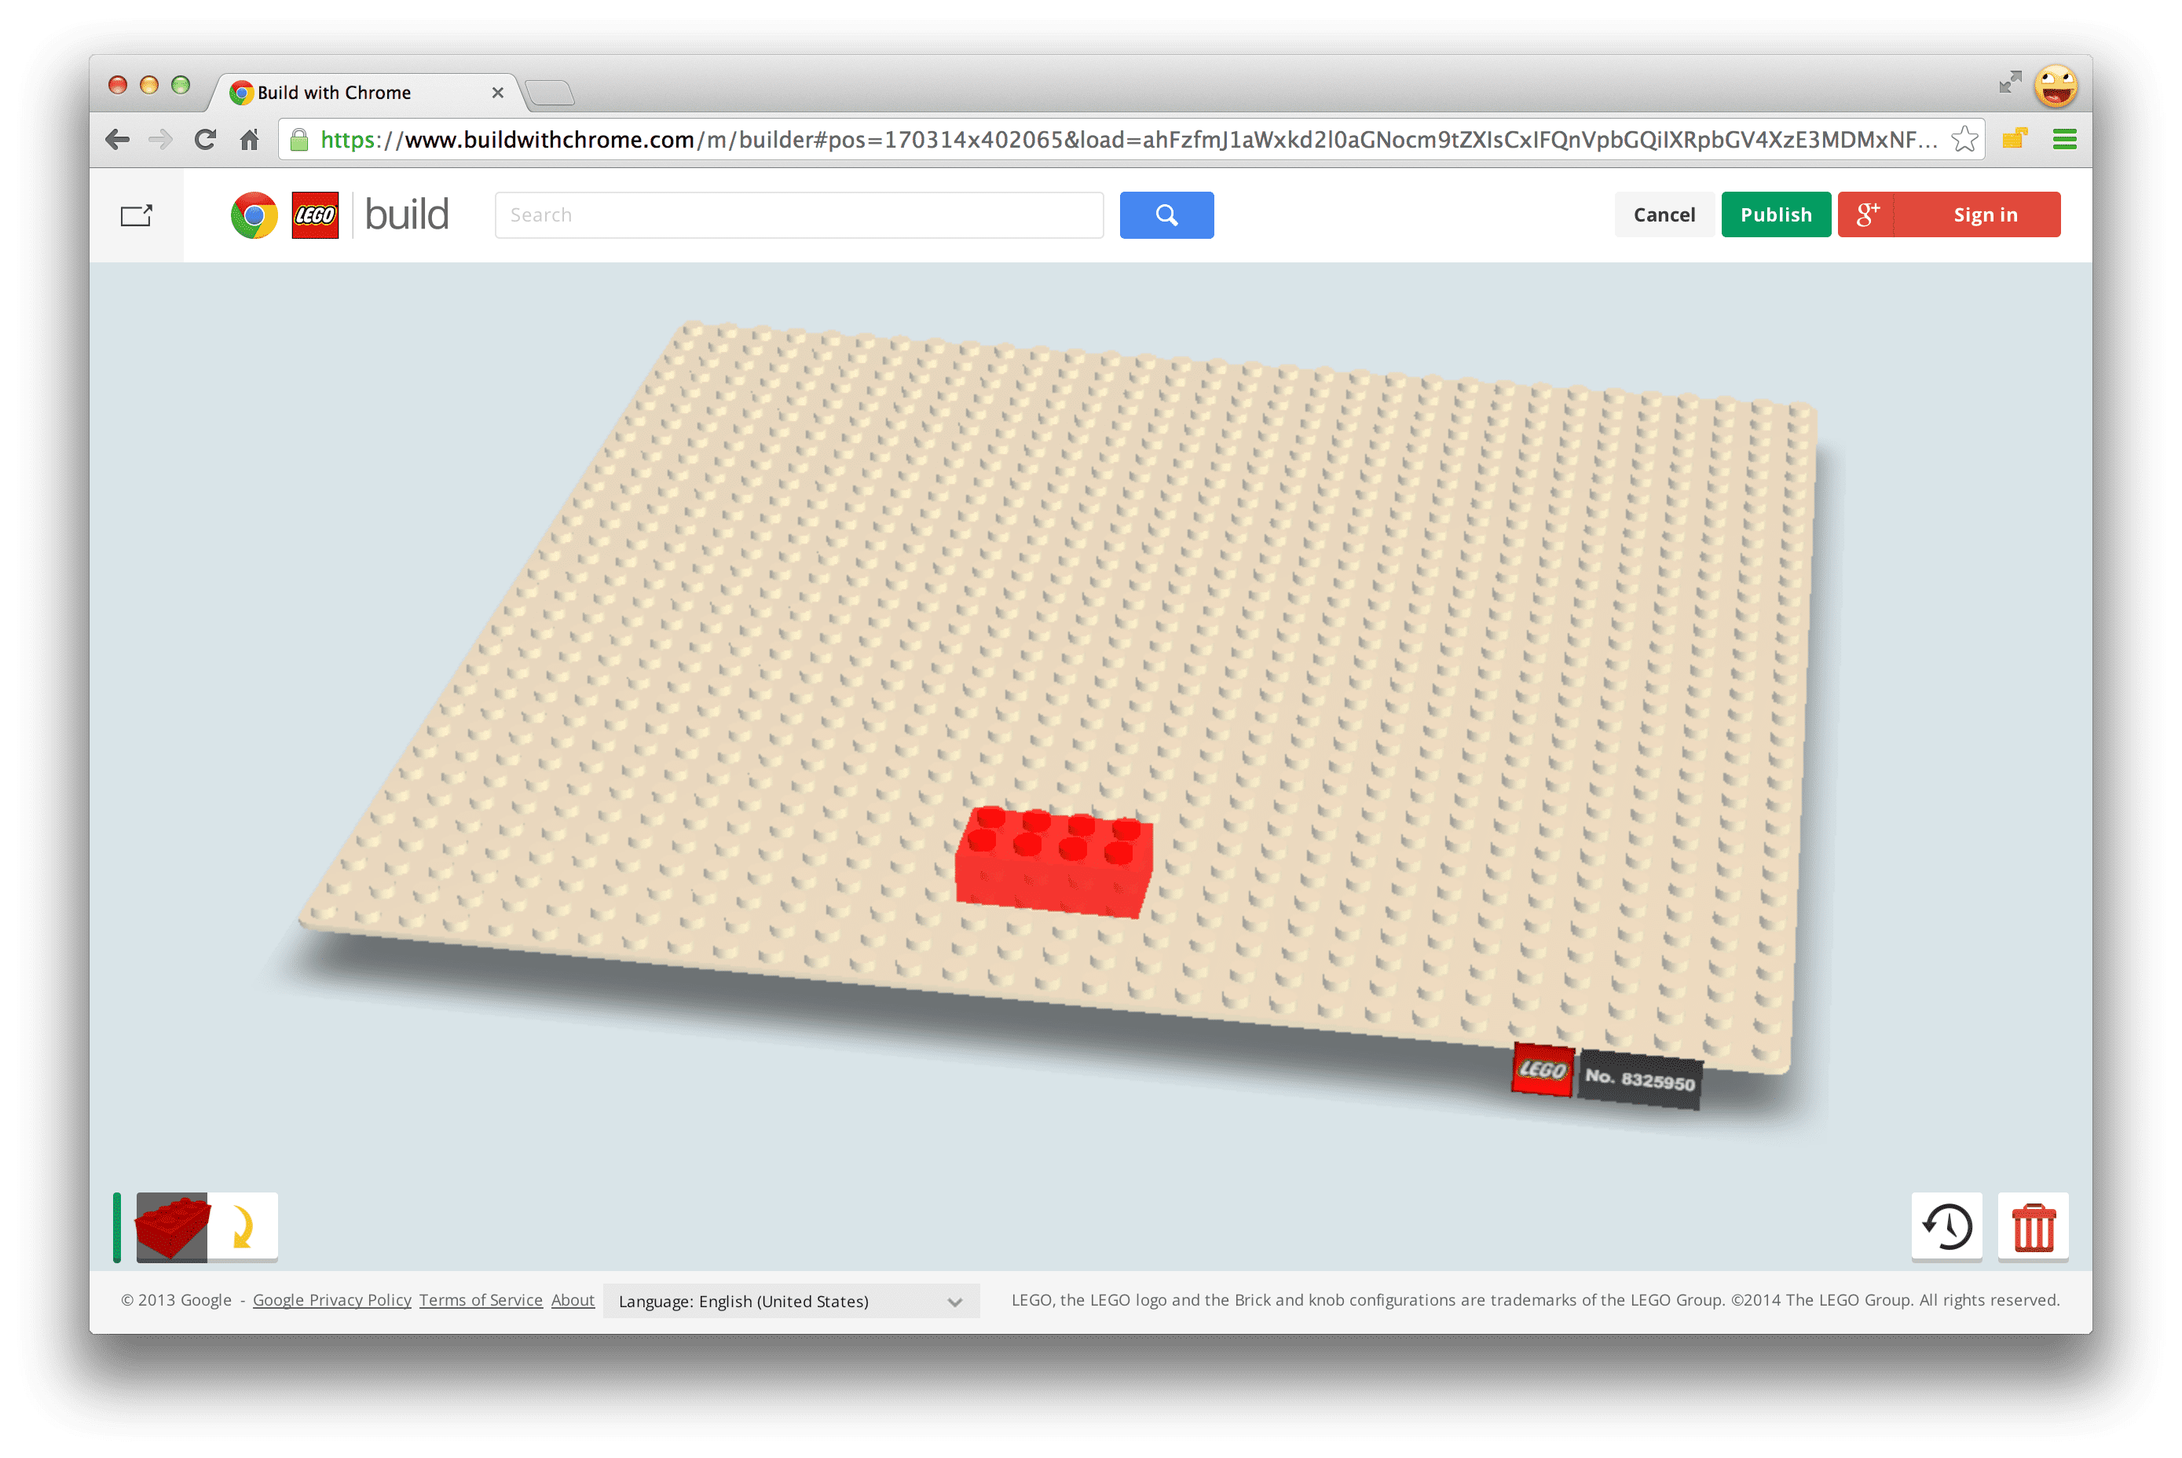The width and height of the screenshot is (2182, 1458).
Task: Click the Sign in button
Action: point(1982,213)
